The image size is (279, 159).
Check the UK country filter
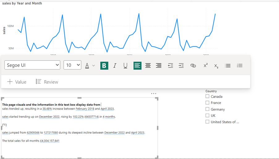[207, 115]
